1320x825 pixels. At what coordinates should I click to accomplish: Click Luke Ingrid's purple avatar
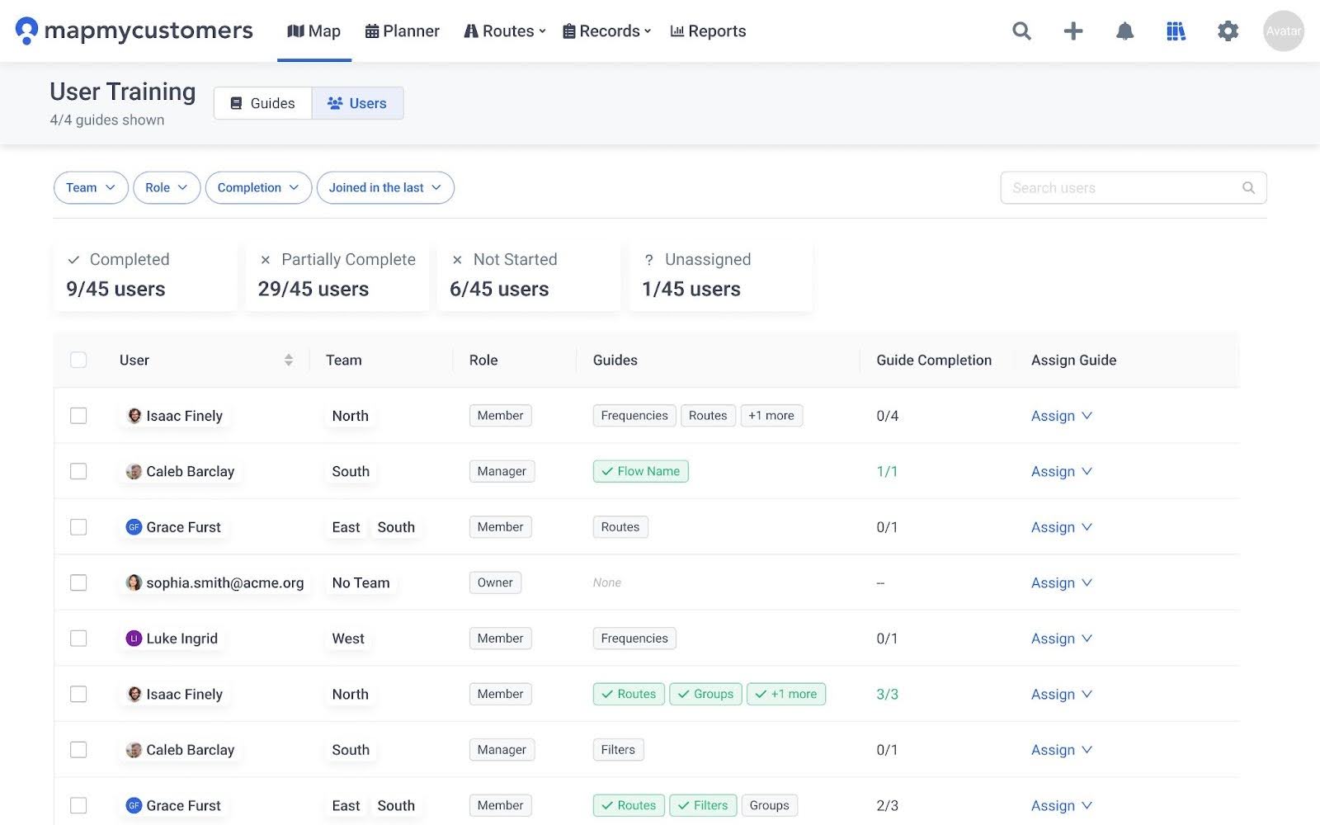(x=134, y=639)
